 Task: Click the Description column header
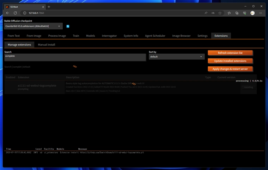[x=73, y=77]
